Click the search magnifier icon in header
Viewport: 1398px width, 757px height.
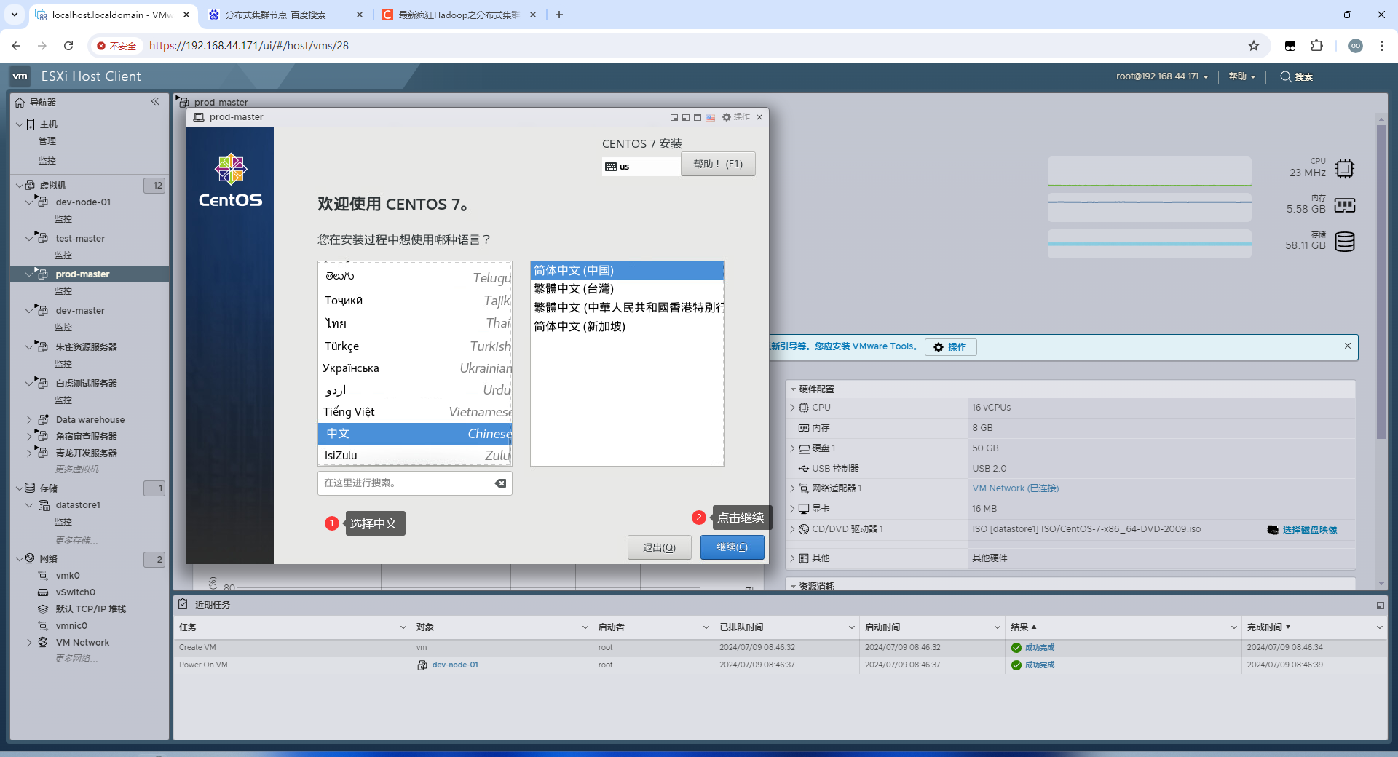coord(1286,76)
